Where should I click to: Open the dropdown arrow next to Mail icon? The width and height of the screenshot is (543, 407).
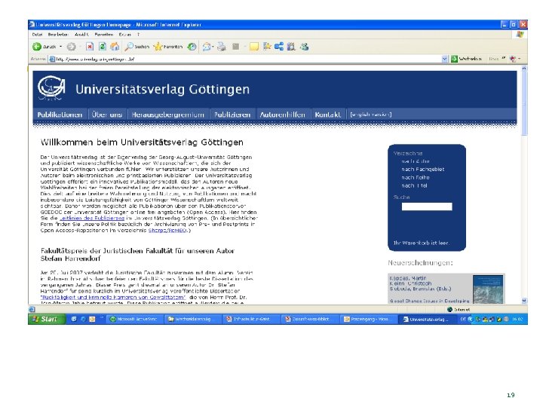tap(213, 47)
